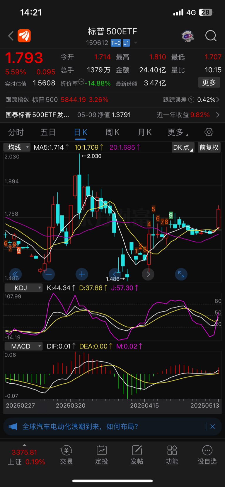225x487 pixels.
Task: Open the orange Eastmoney app logo
Action: pyautogui.click(x=24, y=36)
